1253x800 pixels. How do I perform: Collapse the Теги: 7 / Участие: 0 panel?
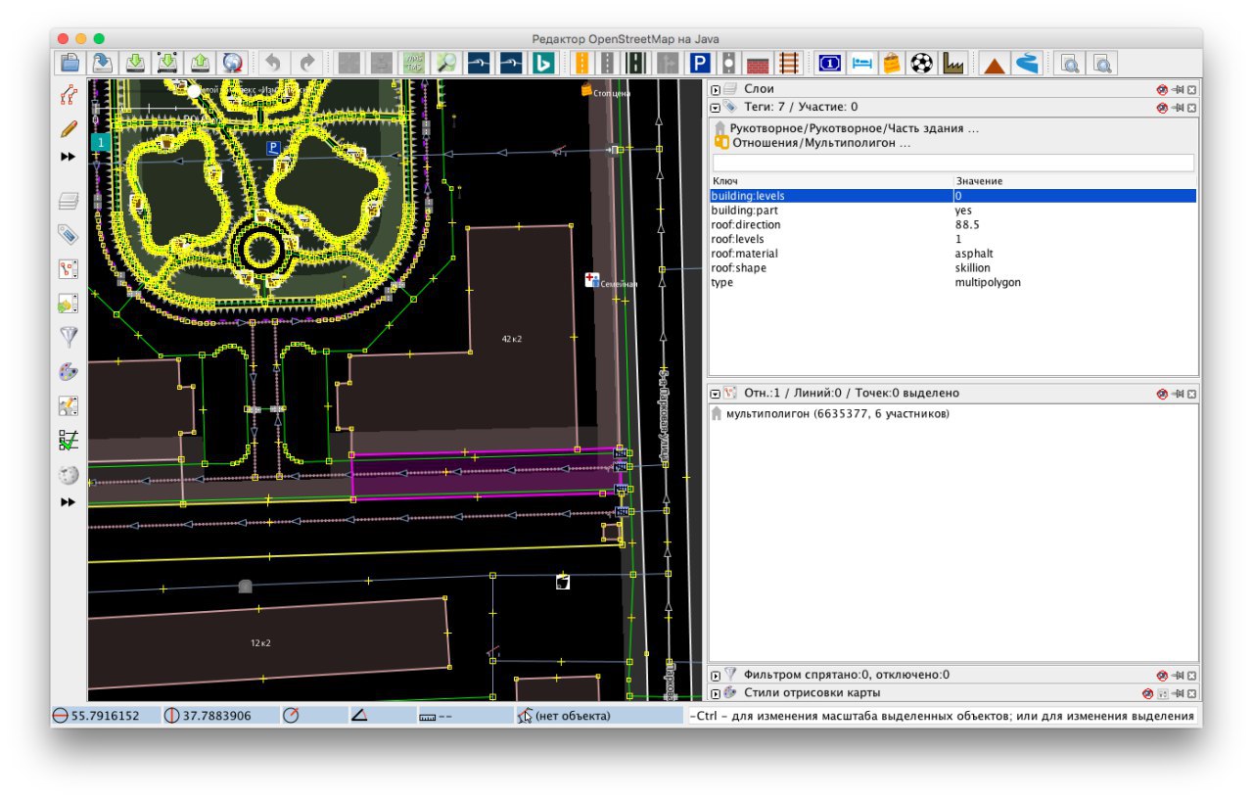[716, 107]
